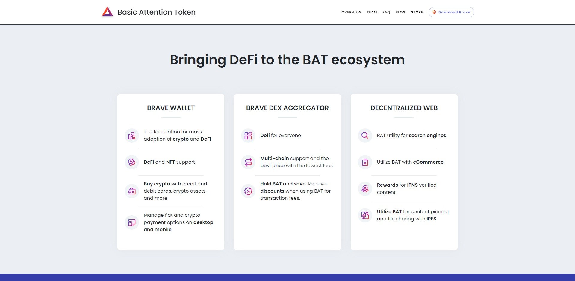Navigate to the TEAM page
This screenshot has width=575, height=281.
tap(372, 12)
